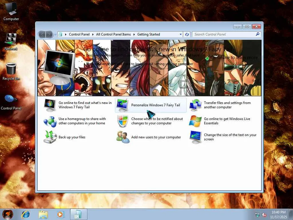The height and width of the screenshot is (220, 293).
Task: Select the Control Panel breadcrumb
Action: coord(79,34)
